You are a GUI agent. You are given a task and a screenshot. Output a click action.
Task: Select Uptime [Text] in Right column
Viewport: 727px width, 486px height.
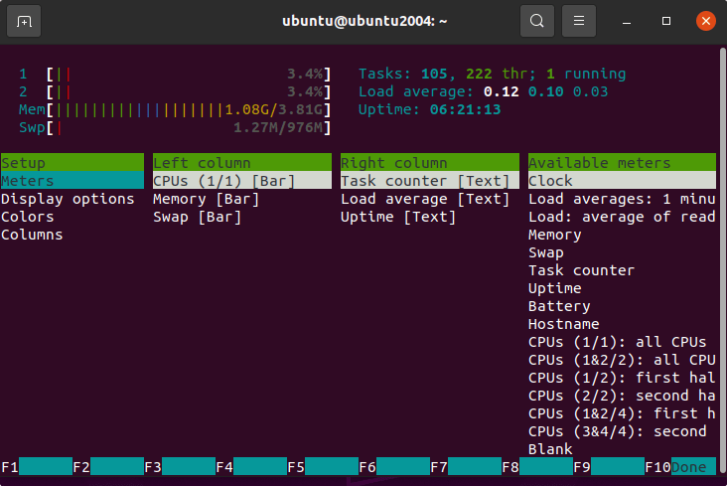(x=398, y=217)
